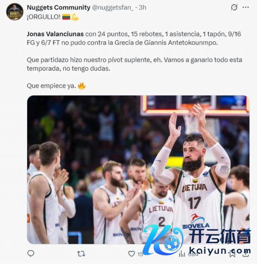257x264 pixels.
Task: Like the tweet with the heart icon
Action: [x=131, y=254]
